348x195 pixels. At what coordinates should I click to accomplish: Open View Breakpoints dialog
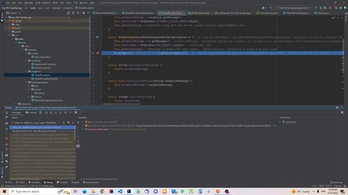point(7,145)
